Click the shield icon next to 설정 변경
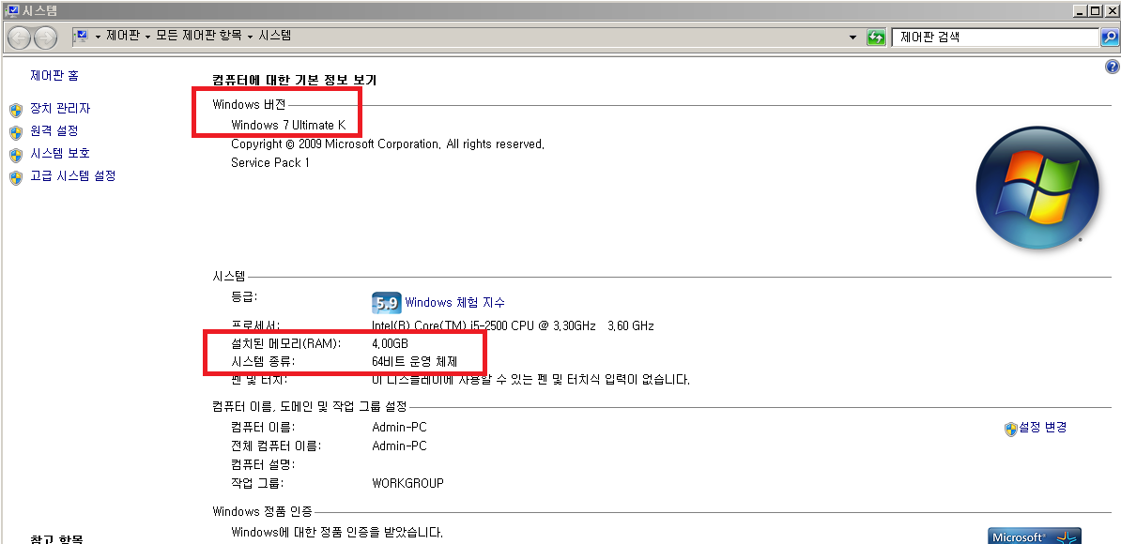 (1011, 429)
